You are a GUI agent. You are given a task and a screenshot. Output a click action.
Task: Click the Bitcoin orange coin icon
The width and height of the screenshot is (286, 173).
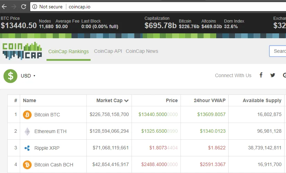(27, 115)
